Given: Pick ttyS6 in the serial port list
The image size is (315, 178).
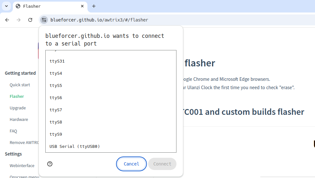Looking at the screenshot, I should click(x=56, y=98).
